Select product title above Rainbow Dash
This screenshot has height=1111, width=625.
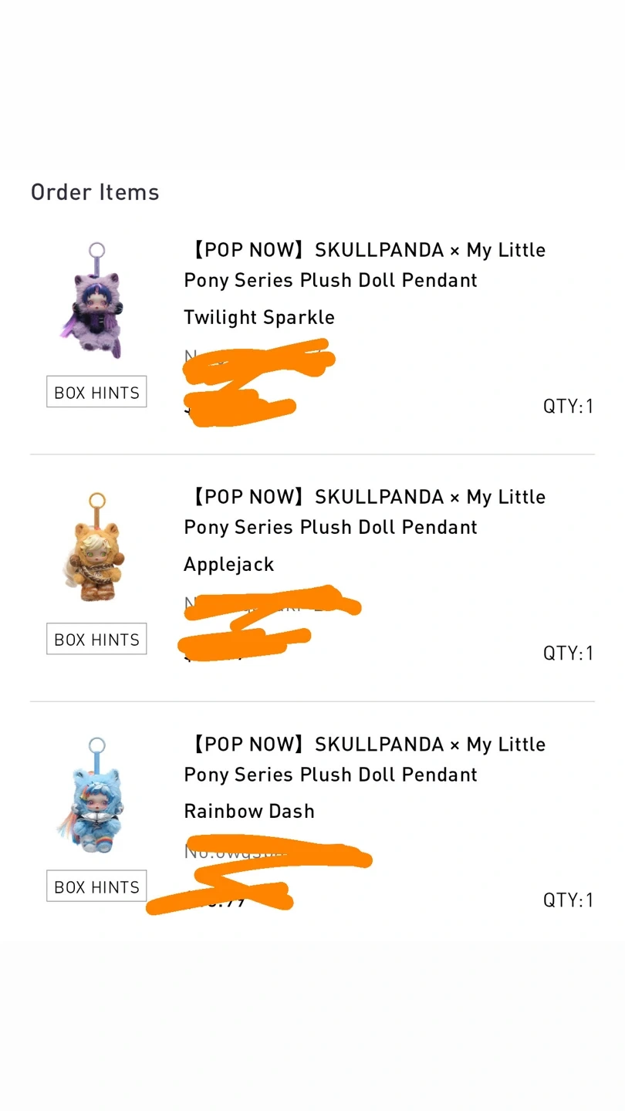364,759
